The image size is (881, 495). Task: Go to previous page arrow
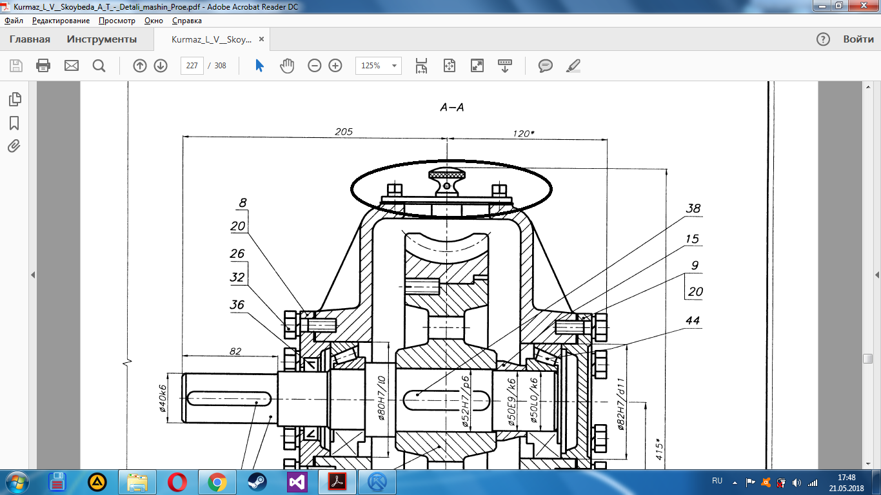[140, 66]
